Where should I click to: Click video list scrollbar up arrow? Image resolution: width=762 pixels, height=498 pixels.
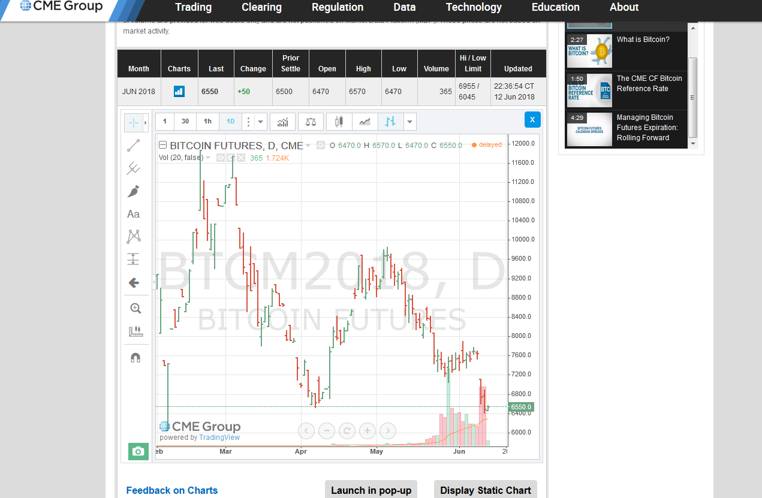(693, 28)
